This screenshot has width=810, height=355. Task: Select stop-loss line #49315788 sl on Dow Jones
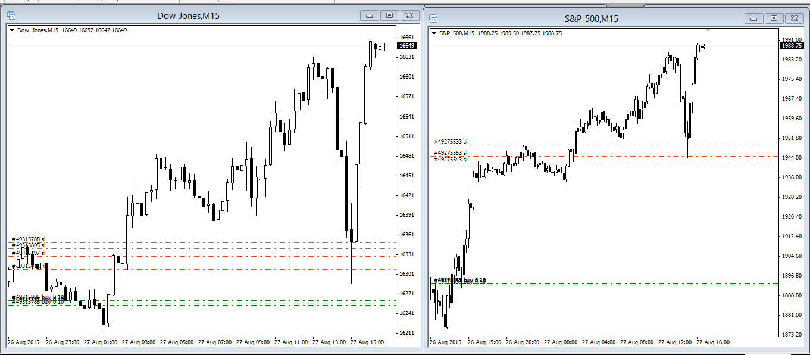[28, 239]
